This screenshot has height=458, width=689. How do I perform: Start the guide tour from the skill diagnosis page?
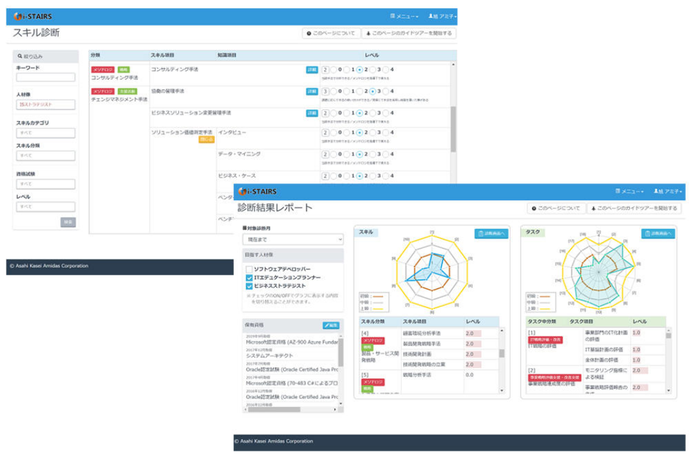click(409, 33)
